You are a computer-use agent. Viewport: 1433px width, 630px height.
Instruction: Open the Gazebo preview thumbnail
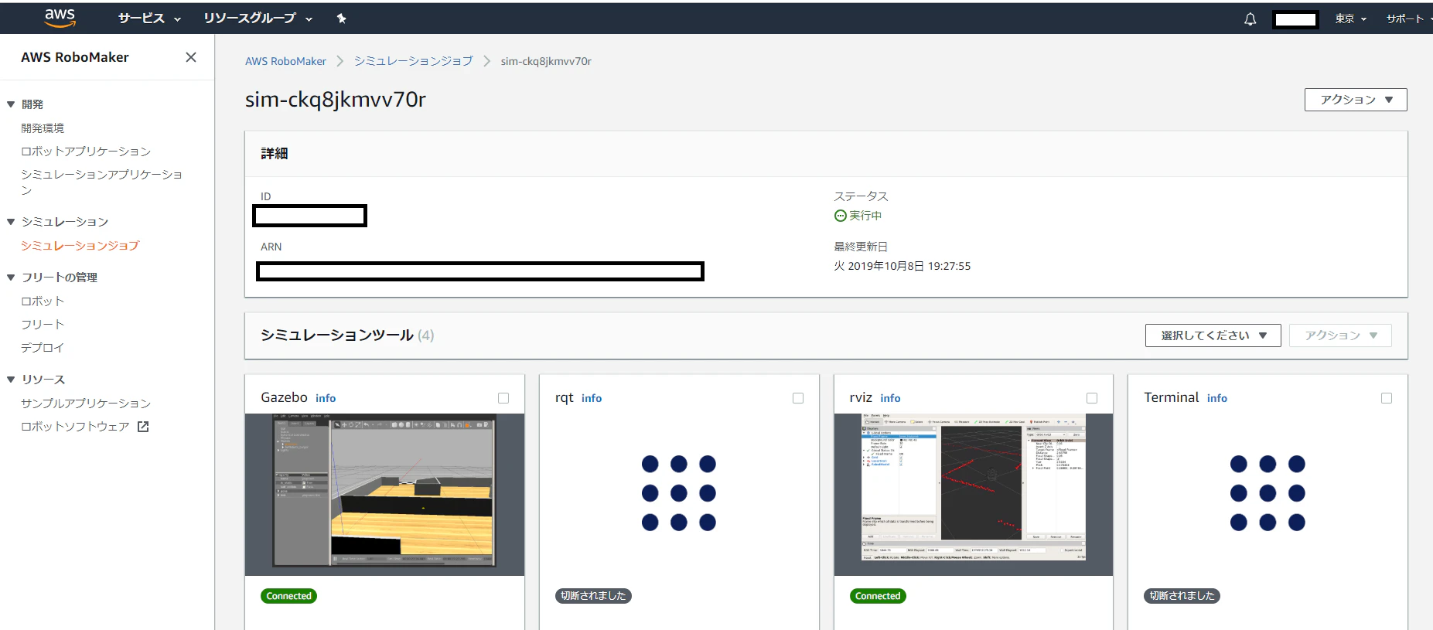click(x=384, y=495)
